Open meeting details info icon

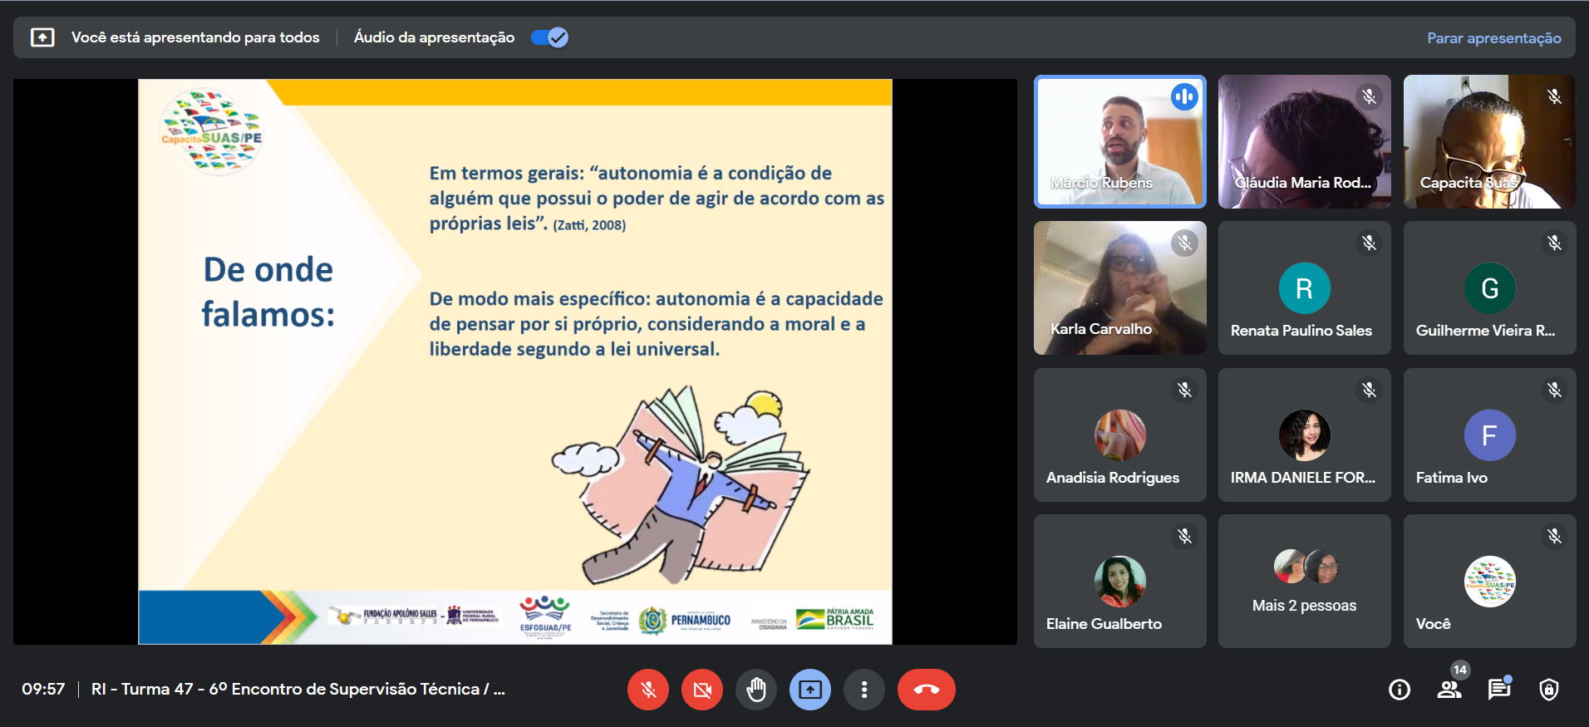1400,690
